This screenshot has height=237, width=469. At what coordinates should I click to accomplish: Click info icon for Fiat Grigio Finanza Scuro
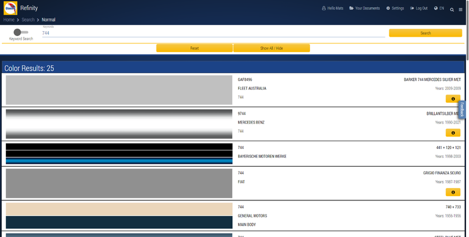click(453, 192)
